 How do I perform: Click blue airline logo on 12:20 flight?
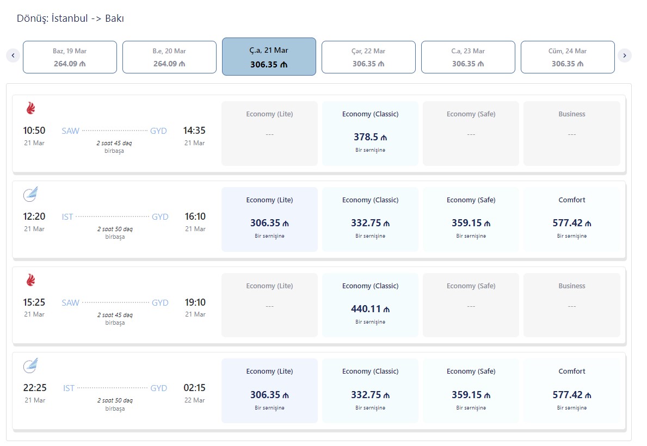(30, 194)
